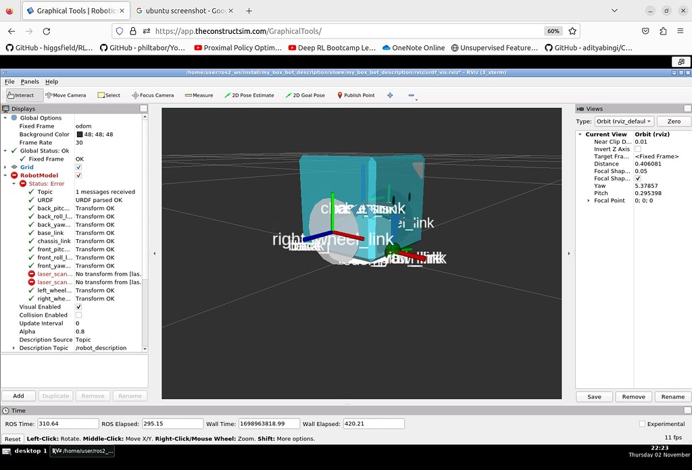
Task: Enable the Collision Enabled checkbox
Action: tap(78, 315)
